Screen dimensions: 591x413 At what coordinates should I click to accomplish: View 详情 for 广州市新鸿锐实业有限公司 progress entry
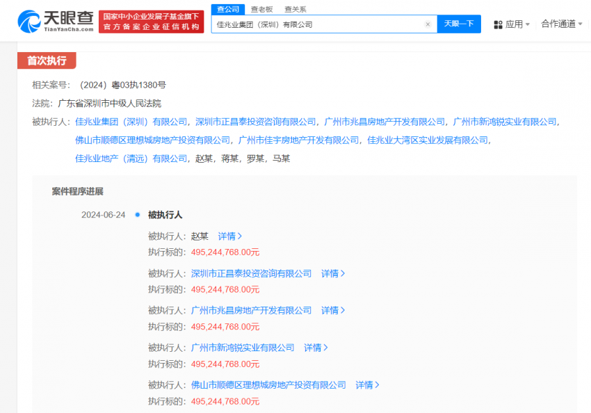tap(316, 348)
